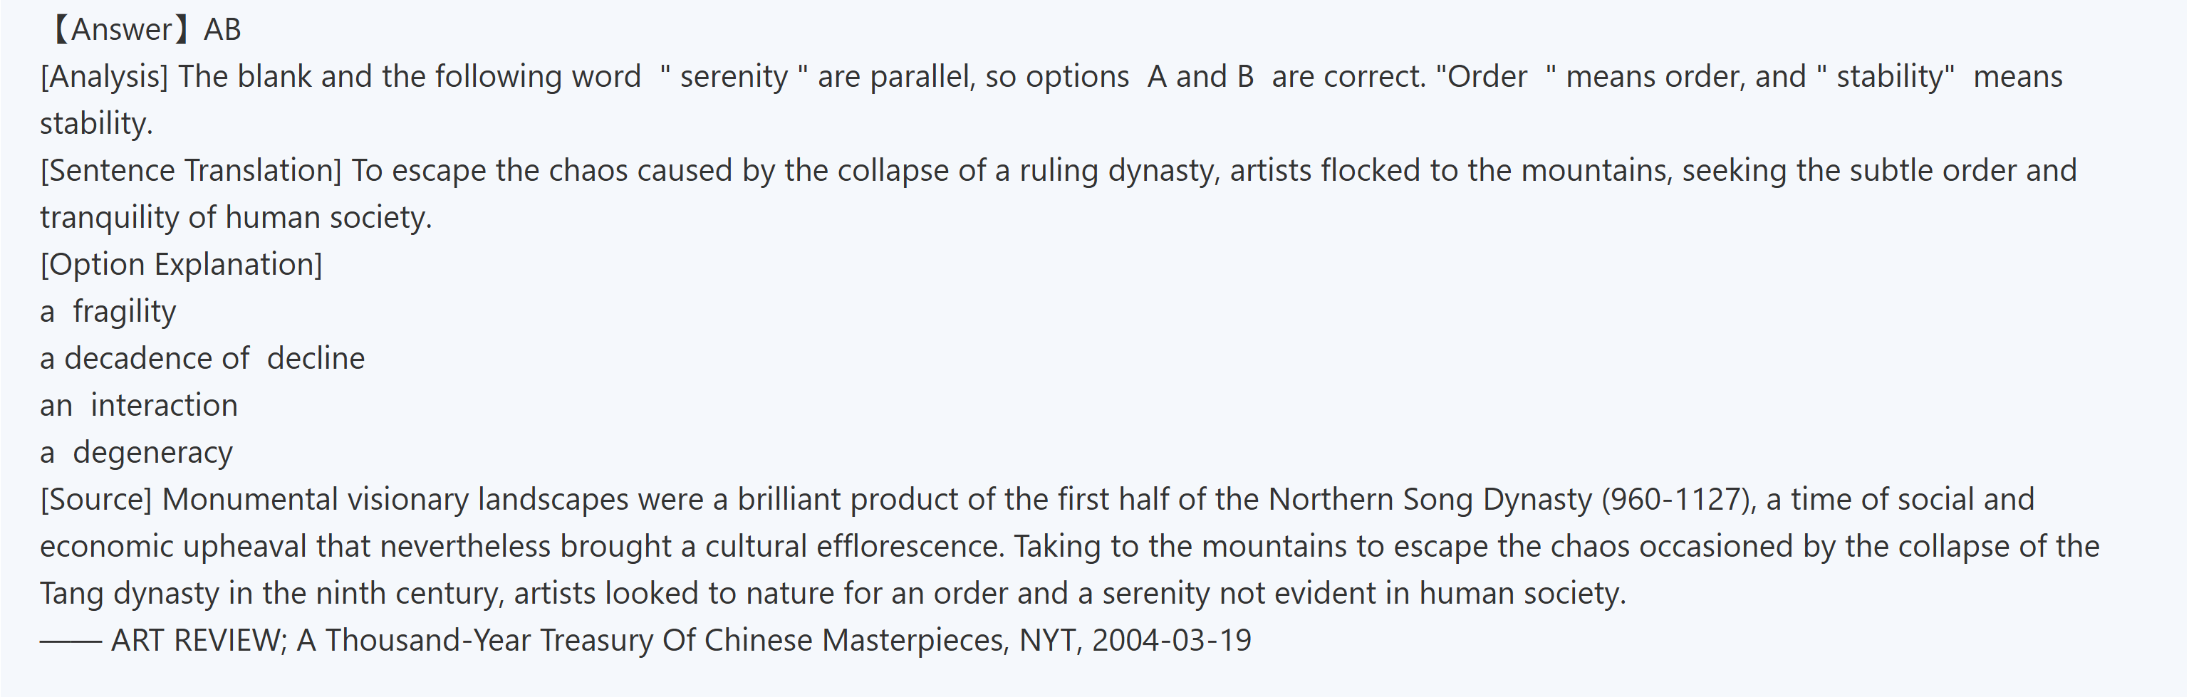
Task: Click the "Northern Song Dynasty" text
Action: pyautogui.click(x=1430, y=499)
